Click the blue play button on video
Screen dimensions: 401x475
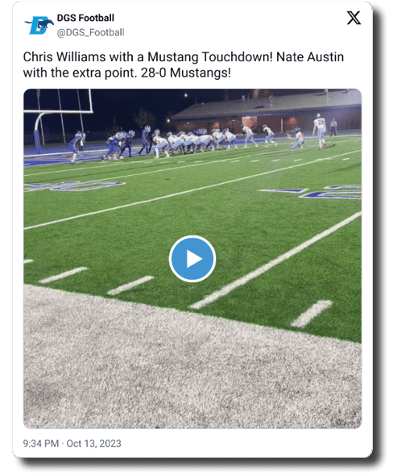pyautogui.click(x=192, y=259)
